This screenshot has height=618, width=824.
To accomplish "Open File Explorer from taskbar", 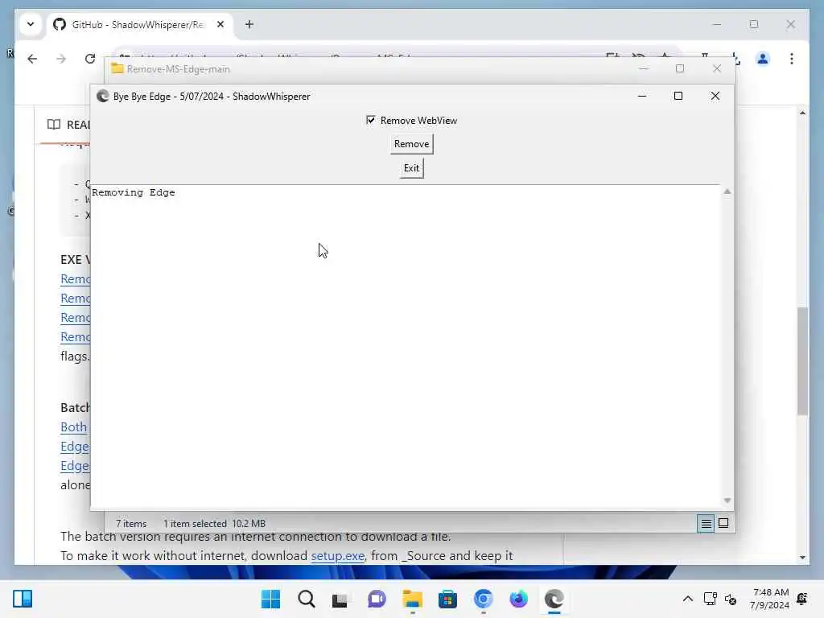I will click(x=413, y=599).
